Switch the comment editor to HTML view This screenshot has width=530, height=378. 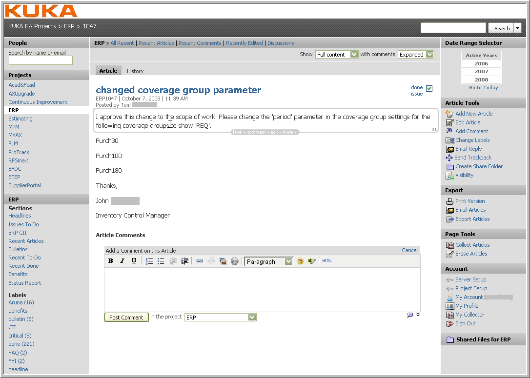pos(326,261)
